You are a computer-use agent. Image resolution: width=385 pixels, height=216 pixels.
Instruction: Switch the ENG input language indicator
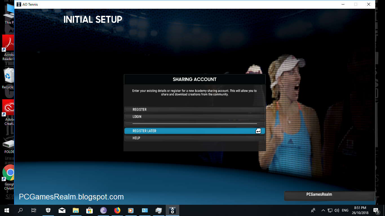click(345, 210)
